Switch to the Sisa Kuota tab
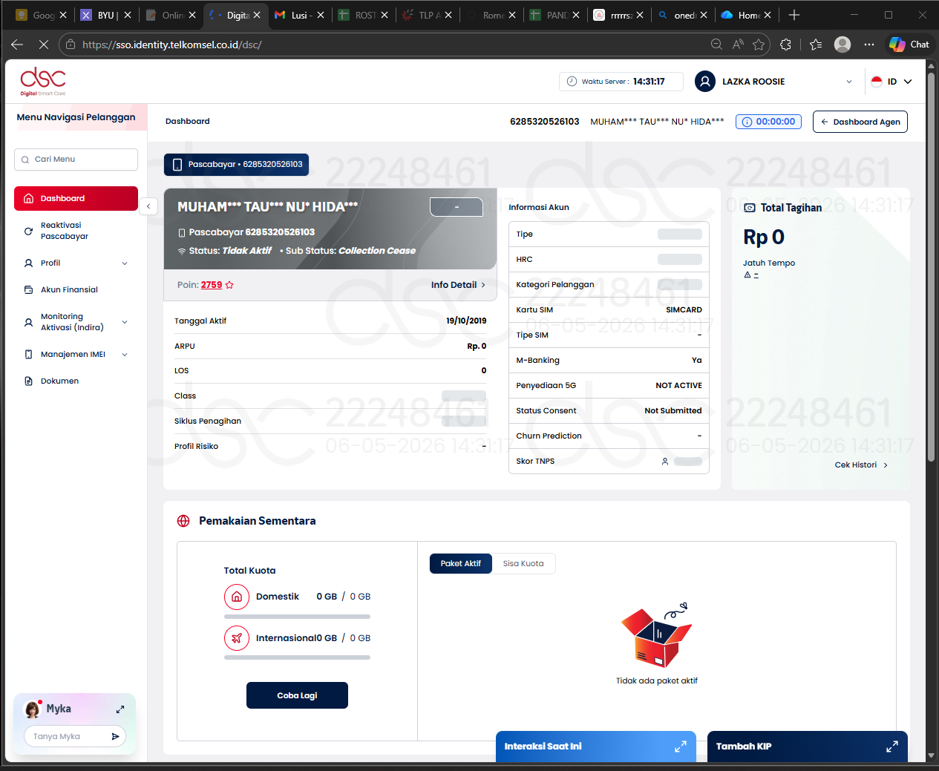The width and height of the screenshot is (939, 771). 523,564
